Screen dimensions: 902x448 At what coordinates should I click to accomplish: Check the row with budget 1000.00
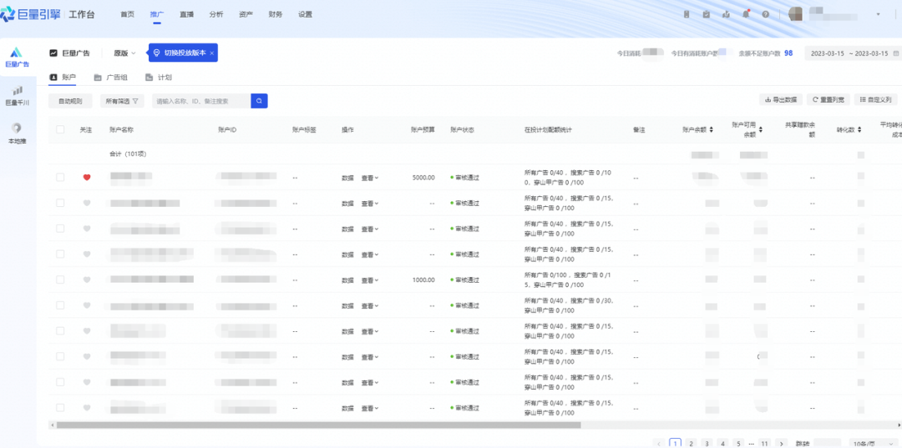point(60,279)
